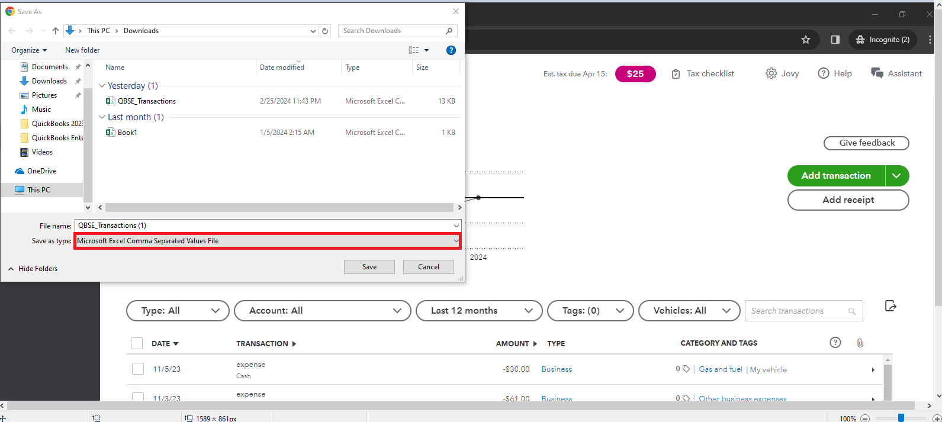Click the Give feedback button

[x=866, y=143]
